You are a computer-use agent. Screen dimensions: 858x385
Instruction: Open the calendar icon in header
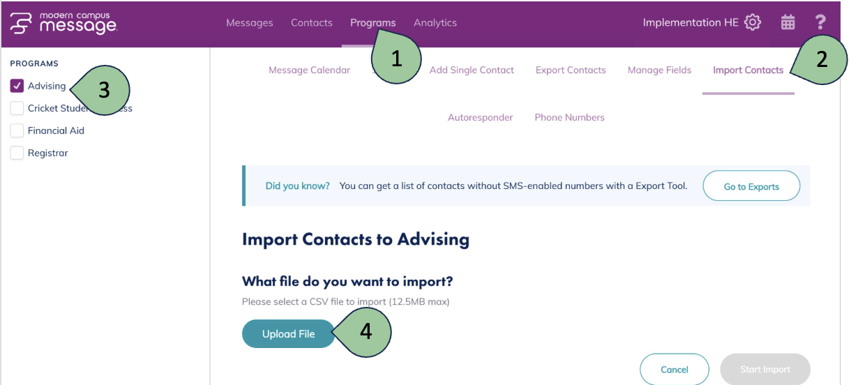(x=788, y=23)
